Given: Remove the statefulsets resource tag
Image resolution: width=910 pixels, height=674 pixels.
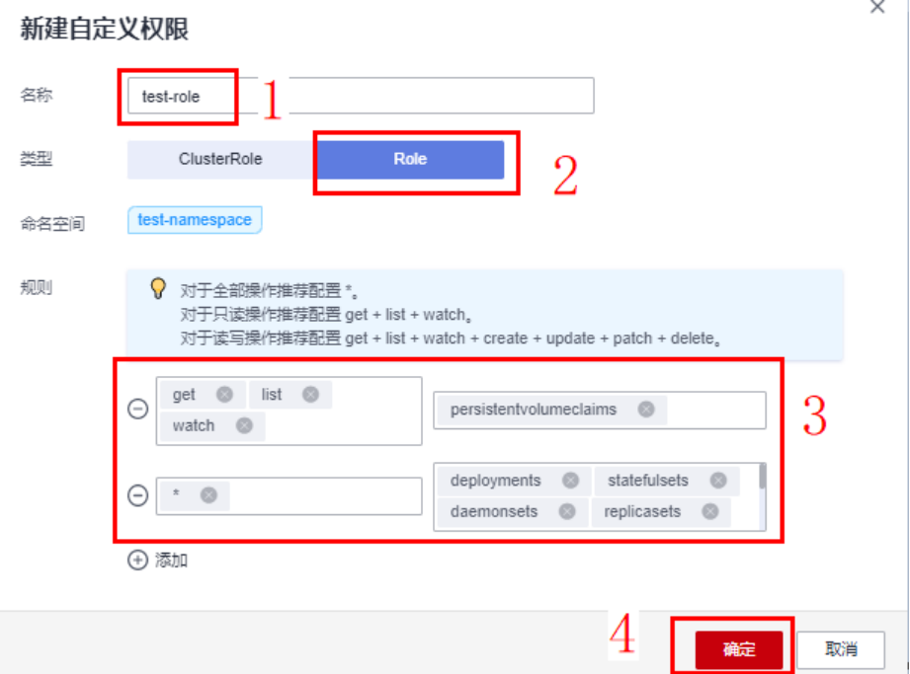Looking at the screenshot, I should pyautogui.click(x=718, y=481).
